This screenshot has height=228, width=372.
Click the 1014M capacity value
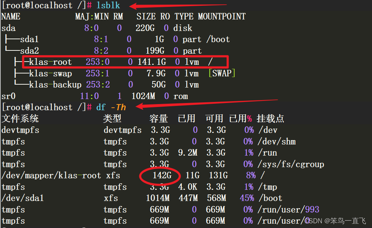click(x=158, y=198)
